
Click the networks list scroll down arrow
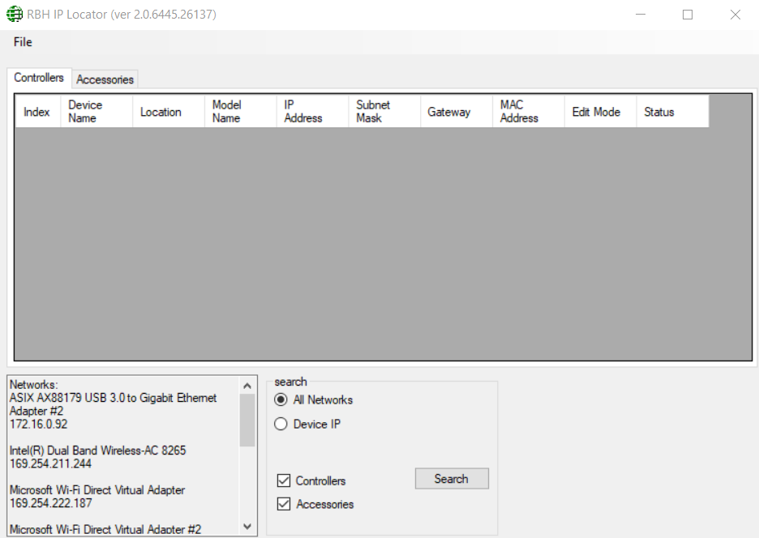247,527
